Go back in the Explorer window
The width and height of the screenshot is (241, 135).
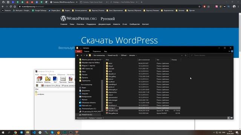tap(78, 55)
